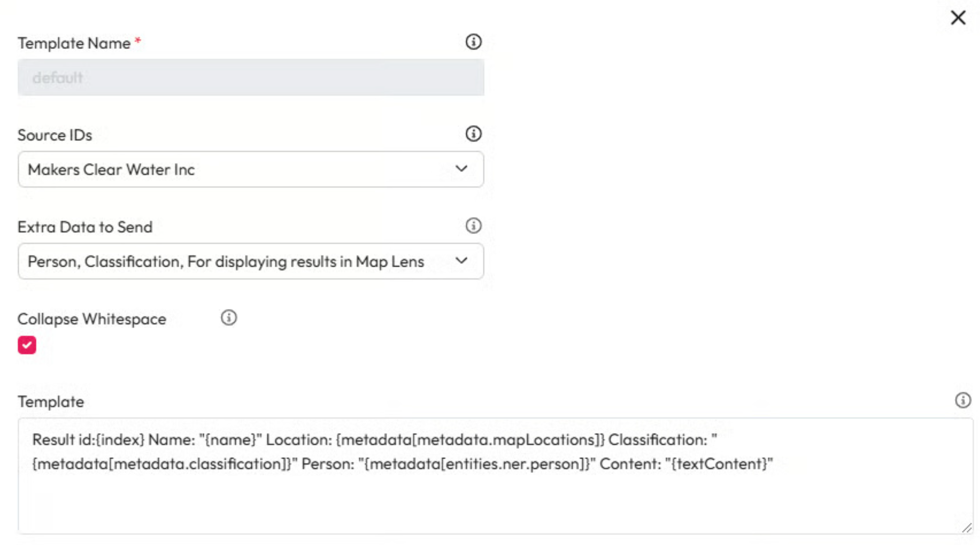The height and width of the screenshot is (545, 980).
Task: Click the Template Name label
Action: pos(74,43)
